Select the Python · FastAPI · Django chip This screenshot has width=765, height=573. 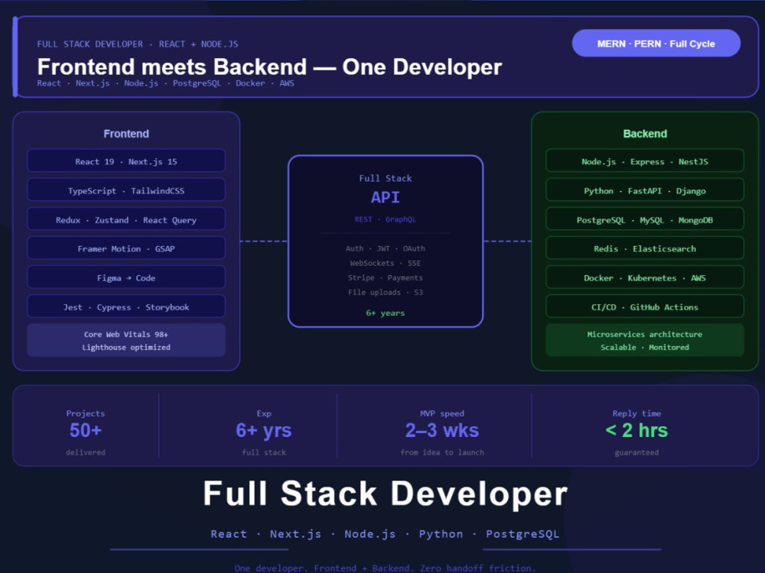point(644,190)
